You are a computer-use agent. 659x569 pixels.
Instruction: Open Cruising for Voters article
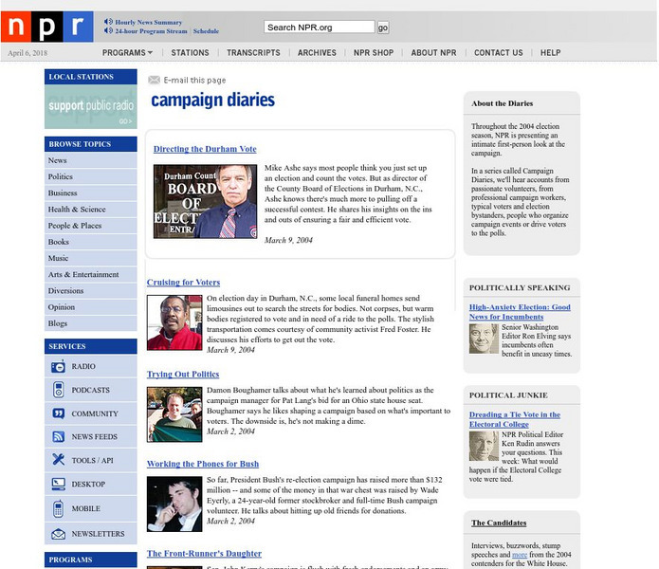pos(183,282)
